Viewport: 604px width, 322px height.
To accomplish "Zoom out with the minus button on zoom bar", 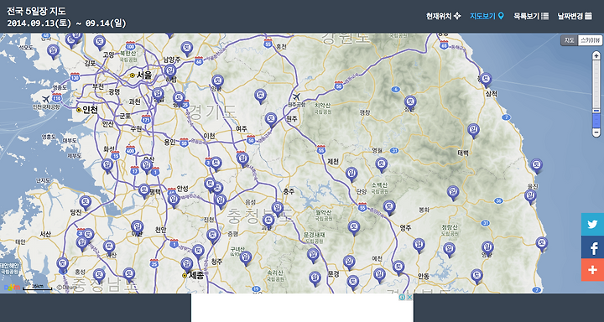I will pos(596,132).
